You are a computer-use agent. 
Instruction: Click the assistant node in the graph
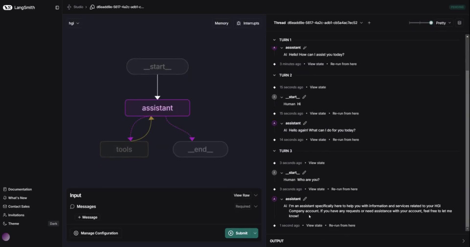click(x=157, y=108)
